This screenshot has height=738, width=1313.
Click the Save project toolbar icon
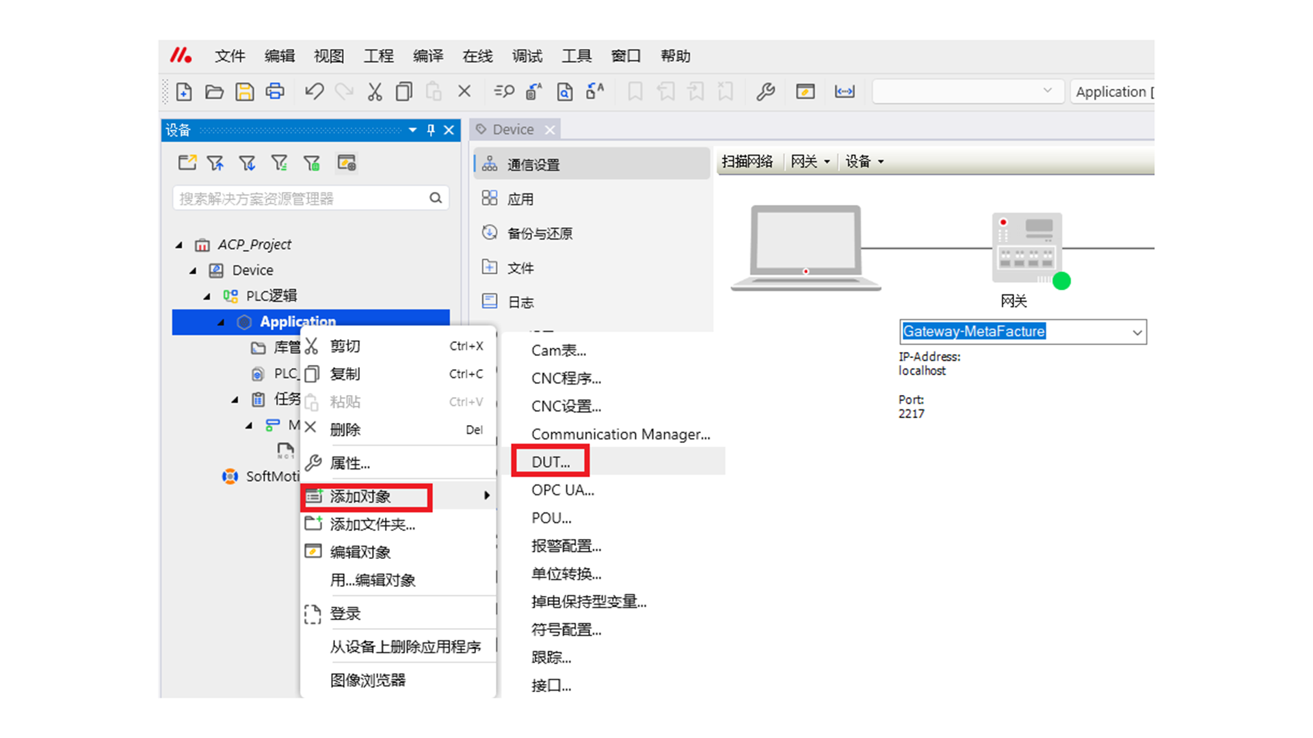coord(244,92)
